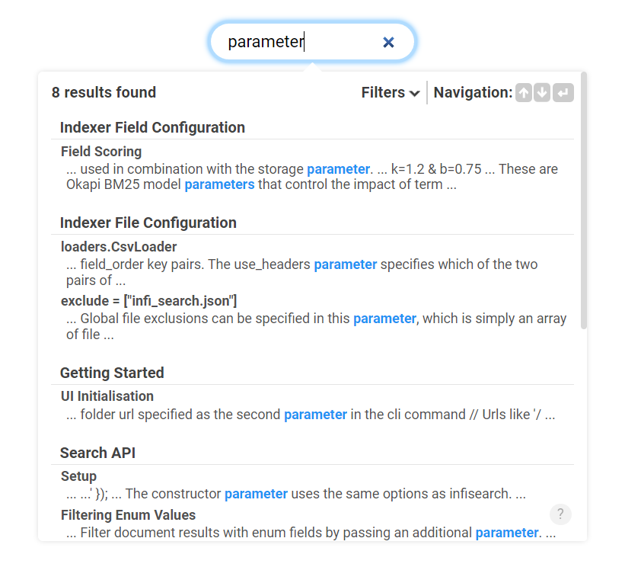Select the Field Scoring result
This screenshot has height=567, width=625.
101,152
